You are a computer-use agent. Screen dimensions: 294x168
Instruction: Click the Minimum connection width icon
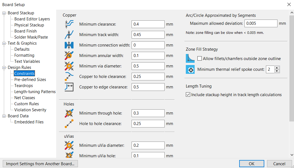[68, 45]
